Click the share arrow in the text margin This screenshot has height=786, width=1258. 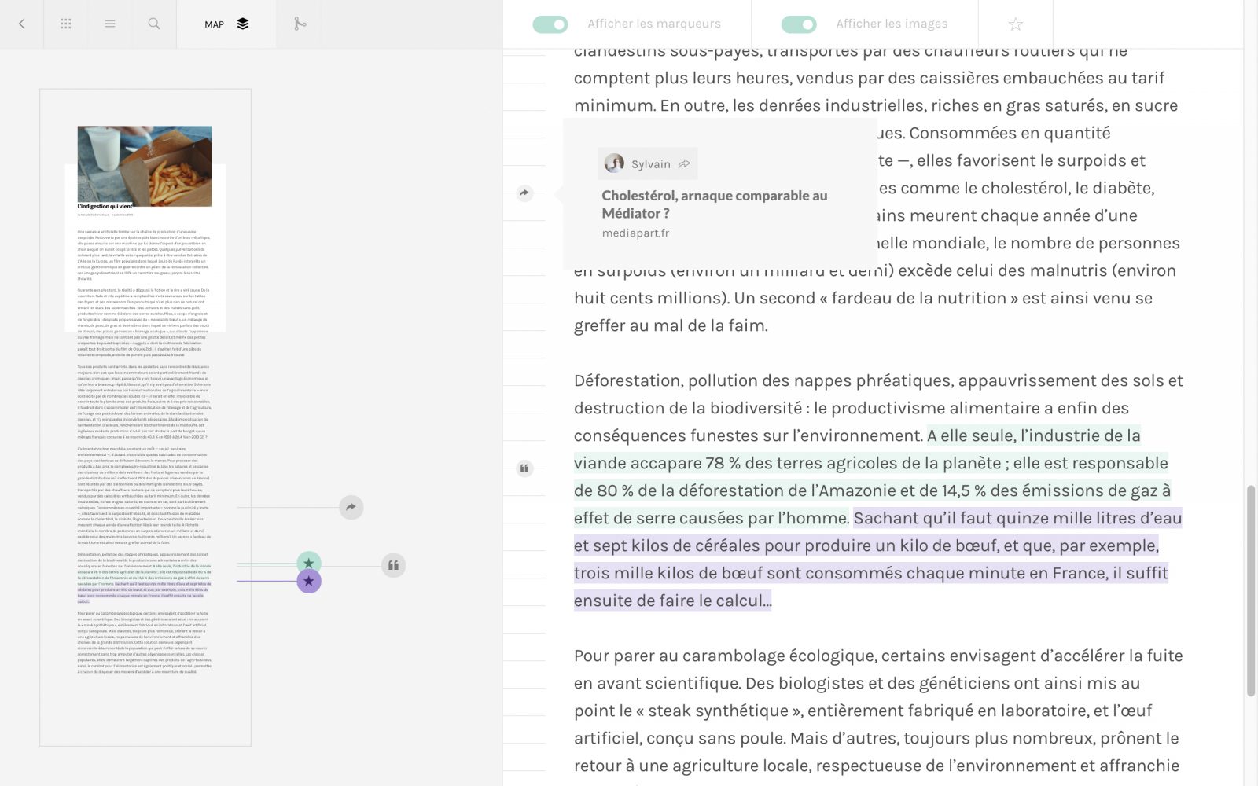click(524, 193)
